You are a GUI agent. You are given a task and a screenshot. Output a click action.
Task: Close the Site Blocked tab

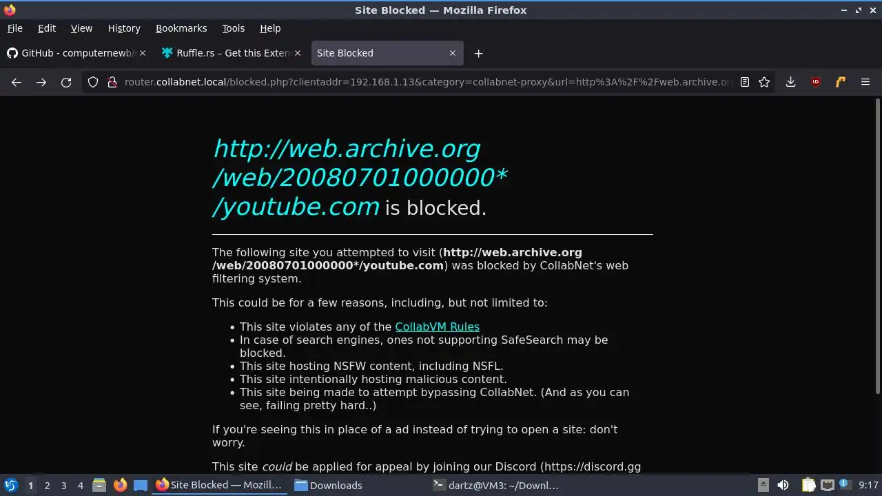click(x=453, y=53)
